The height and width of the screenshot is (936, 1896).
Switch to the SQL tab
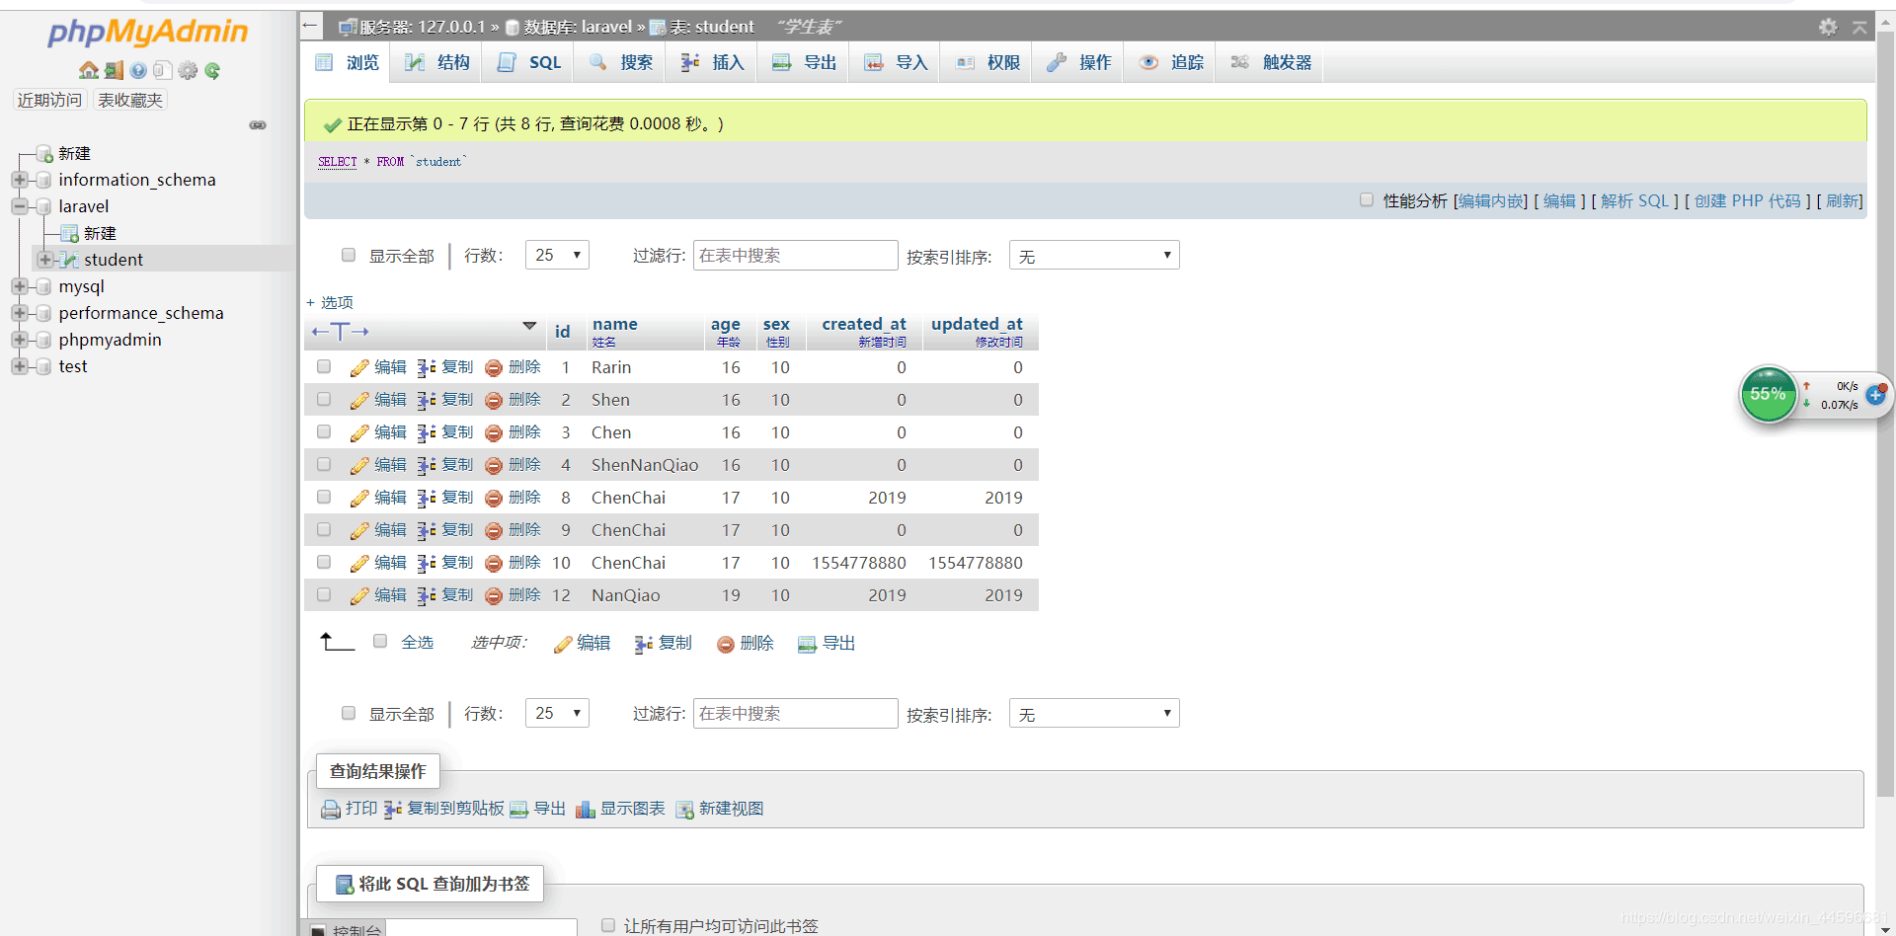click(526, 61)
